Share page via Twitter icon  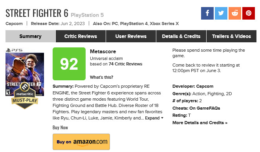pos(221,13)
